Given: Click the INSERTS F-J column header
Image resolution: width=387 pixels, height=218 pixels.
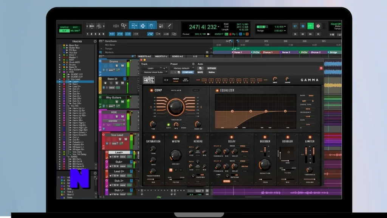Looking at the screenshot, I should [161, 56].
